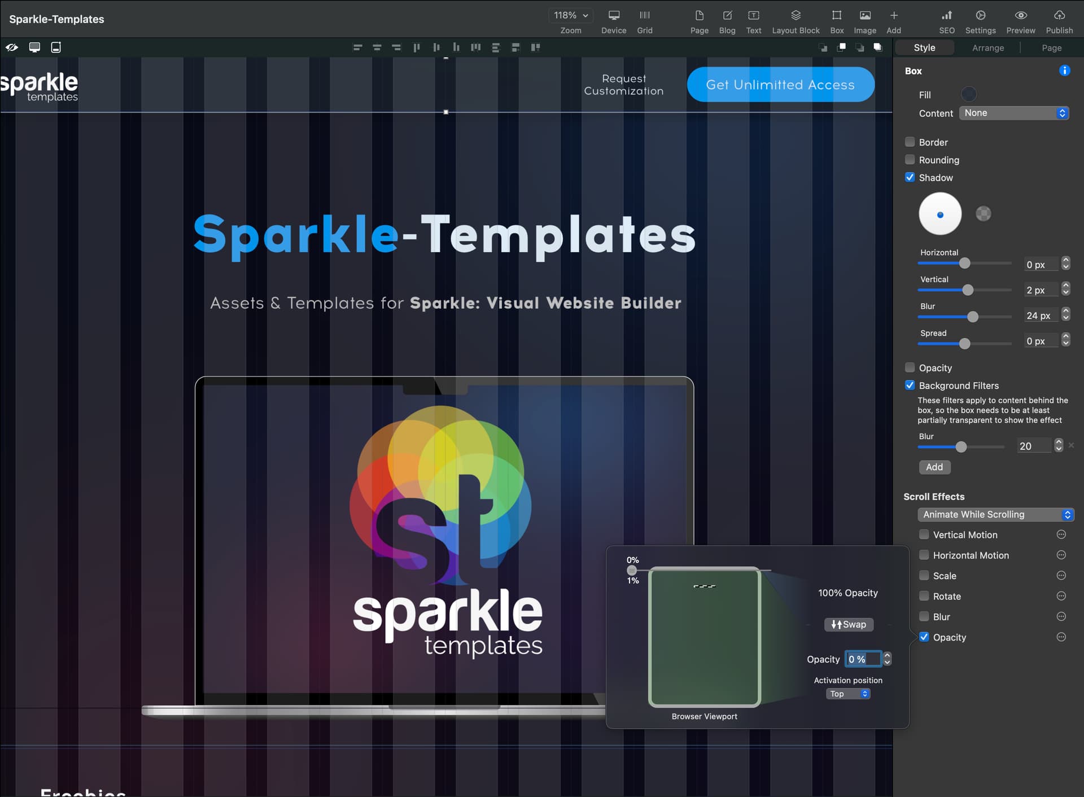1084x797 pixels.
Task: Click the 0% scroll position handle
Action: (632, 570)
